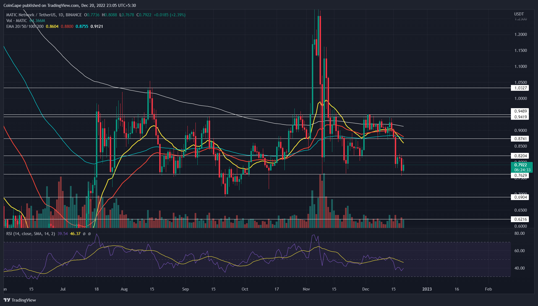
Task: Click the change +0.0185 (+2.39%) text
Action: [170, 15]
